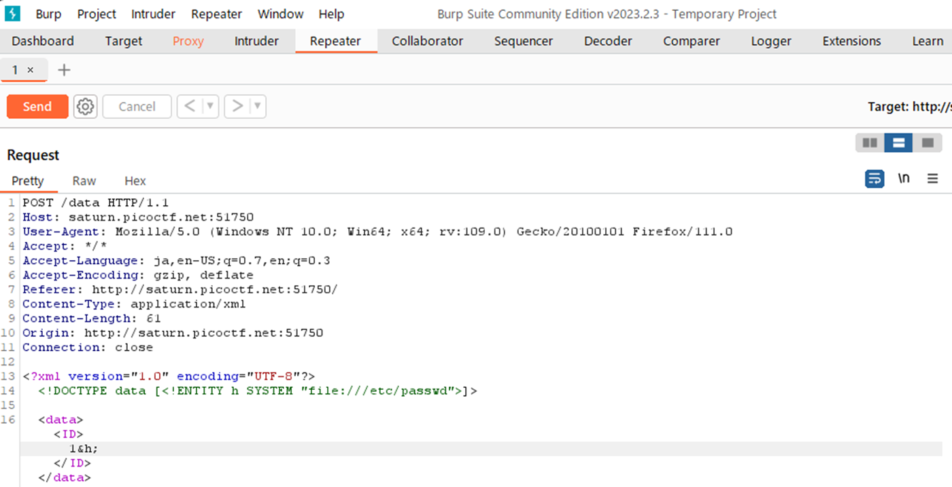Click the closing </data> tag line
This screenshot has width=952, height=487.
65,477
